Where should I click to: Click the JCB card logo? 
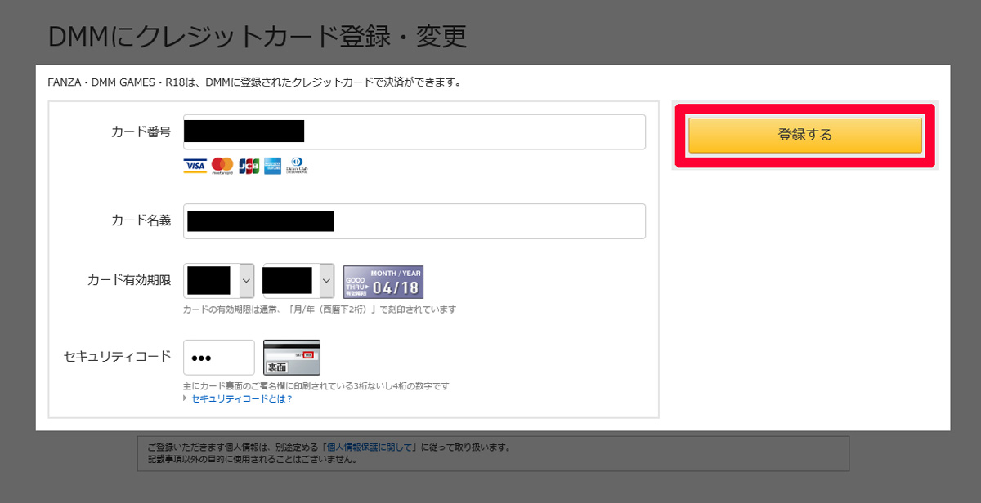click(249, 166)
